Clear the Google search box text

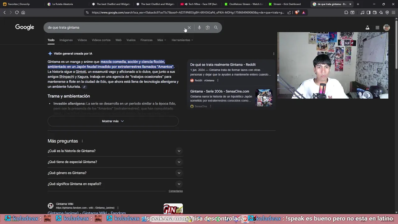189,27
